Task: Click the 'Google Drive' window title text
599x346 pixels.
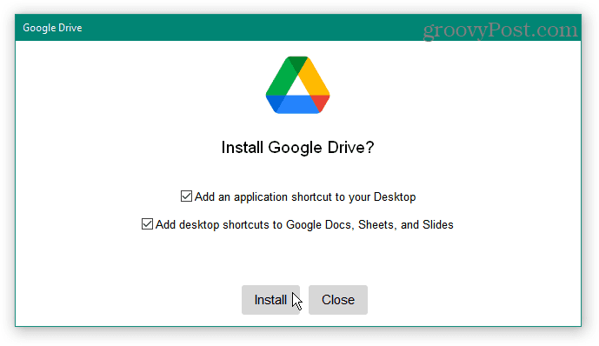Action: pyautogui.click(x=52, y=28)
